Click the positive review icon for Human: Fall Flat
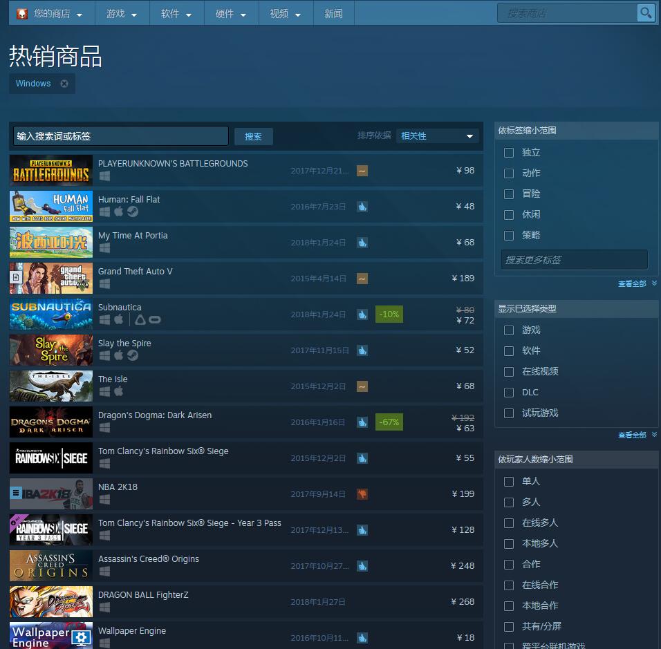This screenshot has height=649, width=661. point(362,207)
